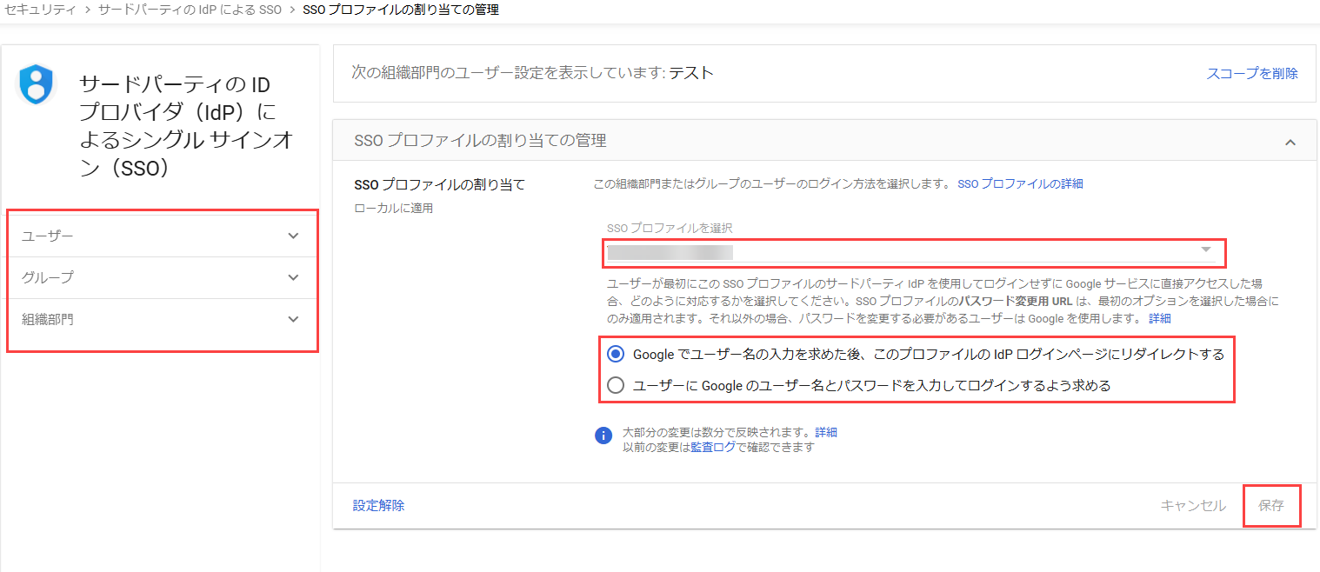Click the 保存 button
The image size is (1320, 572).
[x=1271, y=505]
